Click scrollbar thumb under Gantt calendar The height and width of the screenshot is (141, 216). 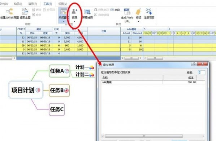pos(155,58)
